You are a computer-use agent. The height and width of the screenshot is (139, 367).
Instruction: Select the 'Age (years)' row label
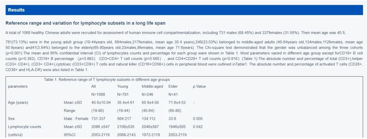(18, 103)
